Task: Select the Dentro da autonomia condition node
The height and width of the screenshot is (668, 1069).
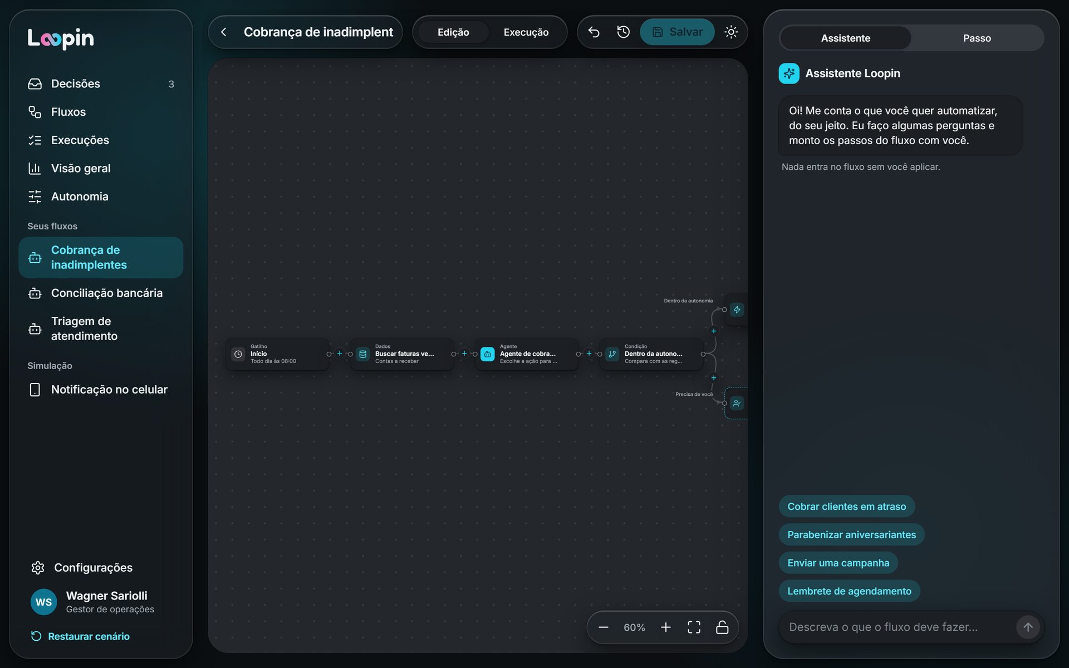Action: pyautogui.click(x=651, y=354)
